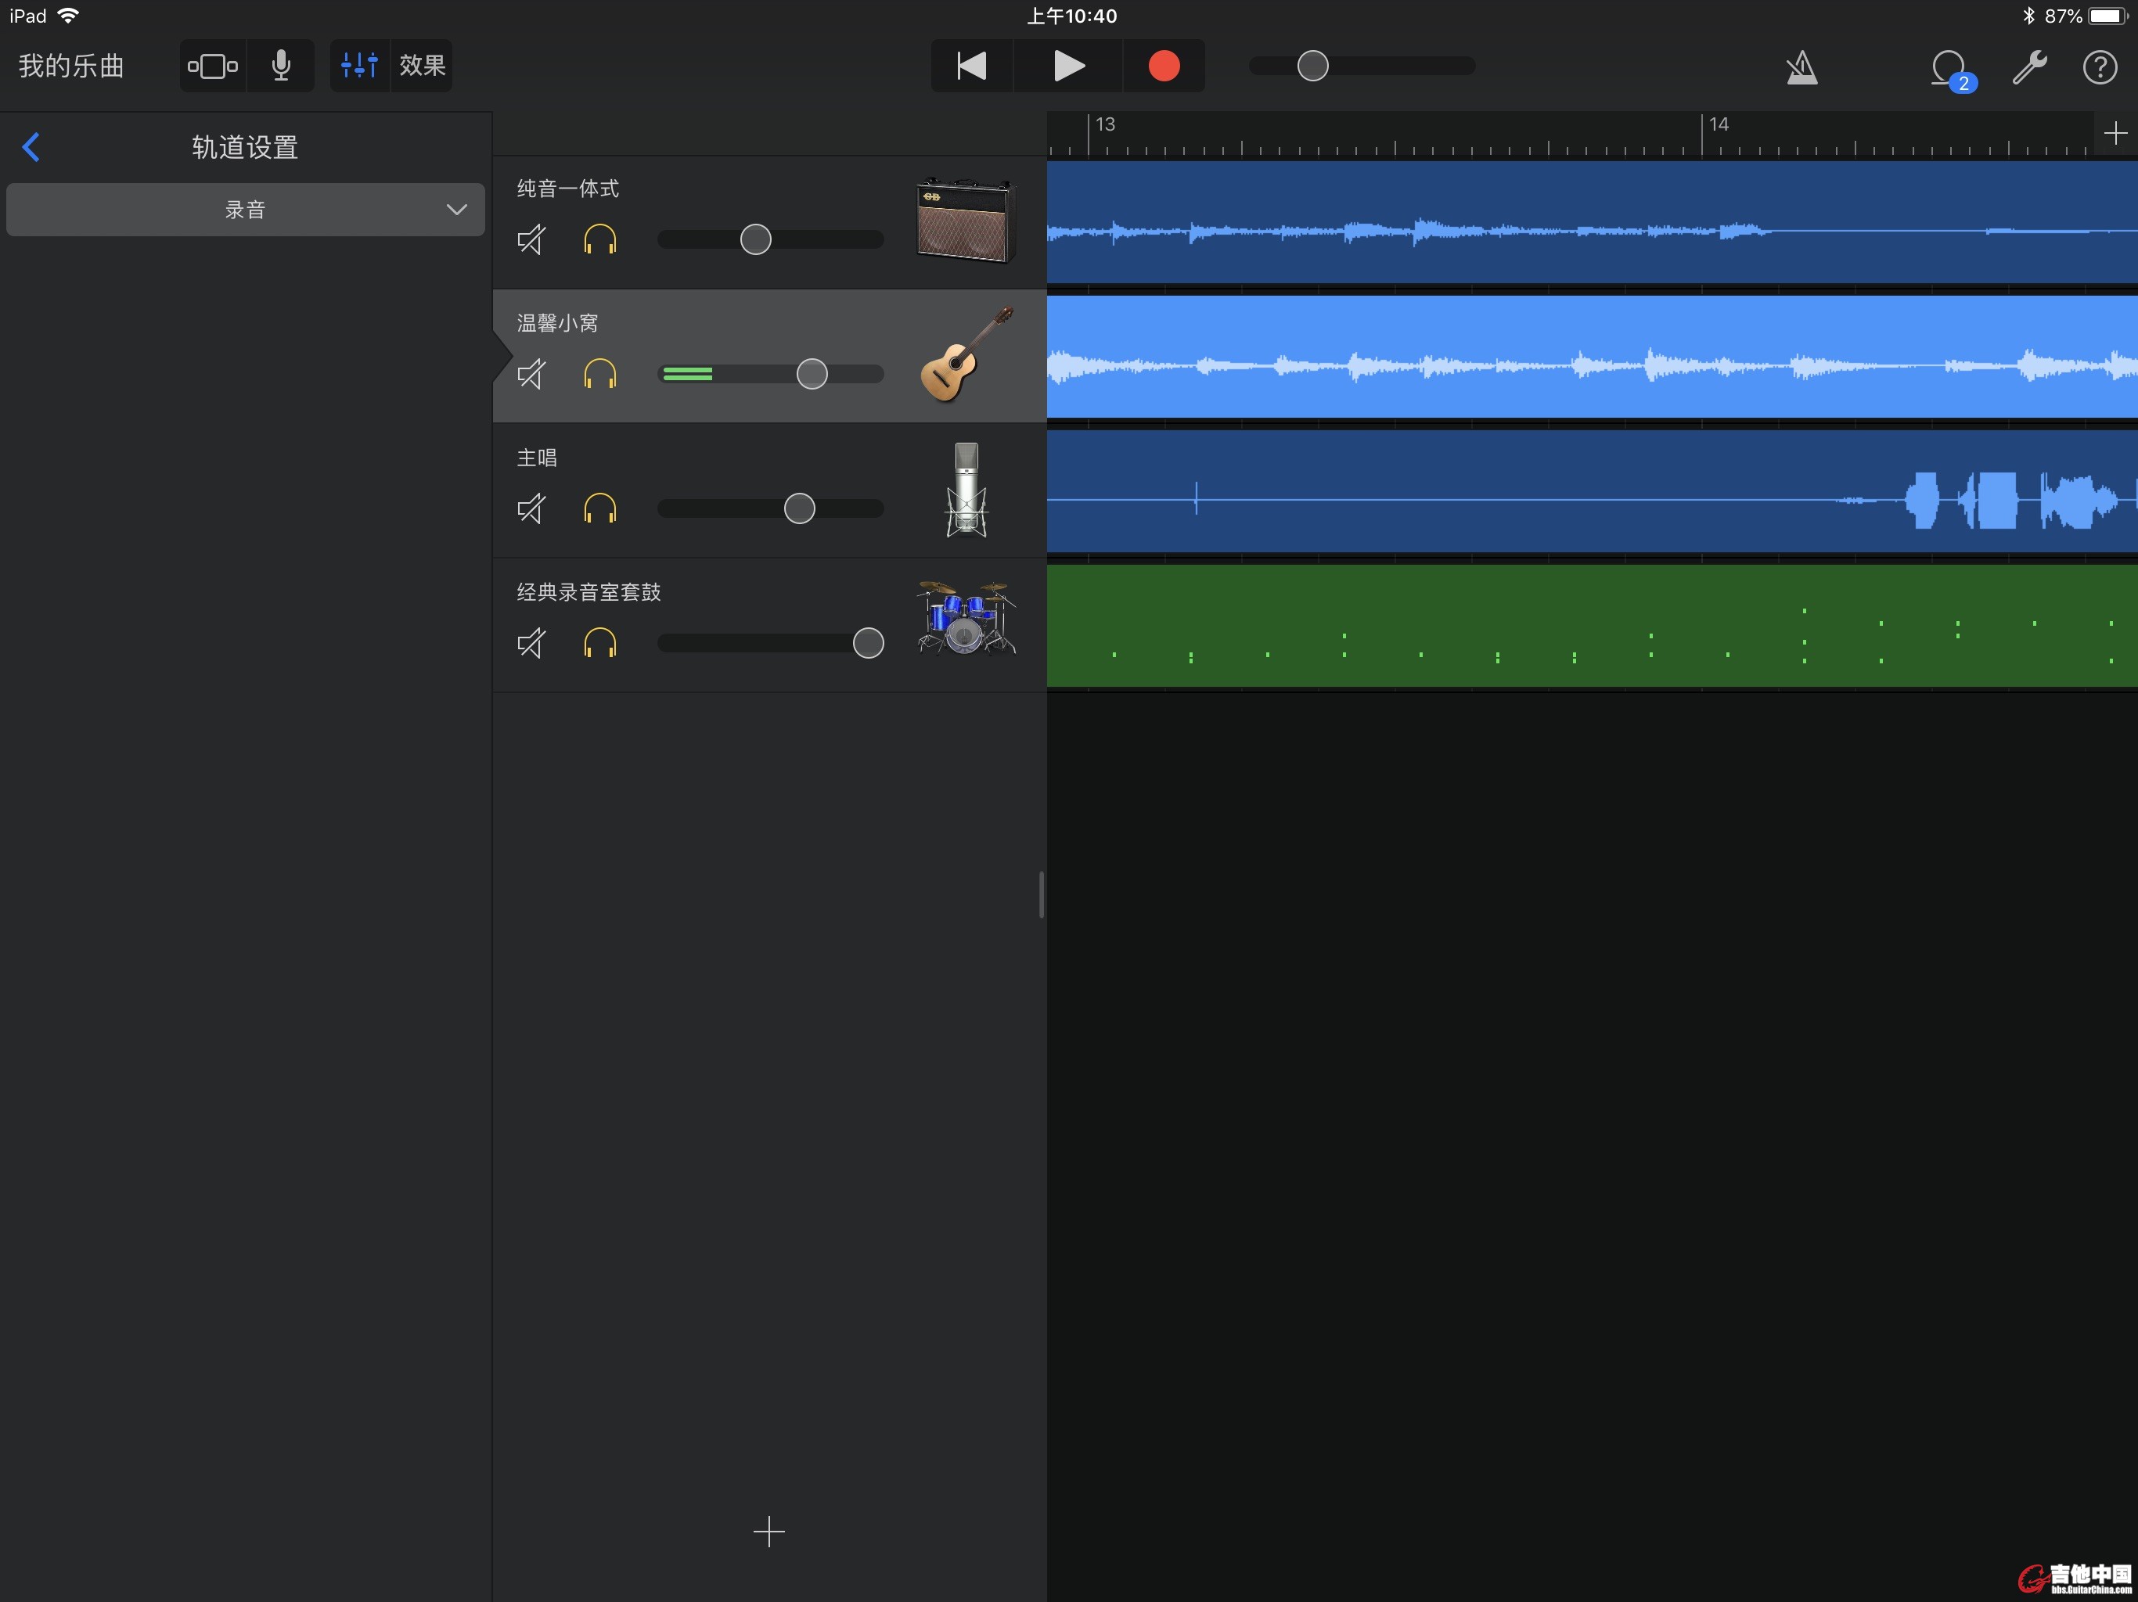Toggle the metronome icon

point(1801,67)
